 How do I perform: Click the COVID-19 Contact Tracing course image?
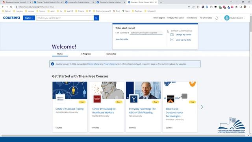70,90
